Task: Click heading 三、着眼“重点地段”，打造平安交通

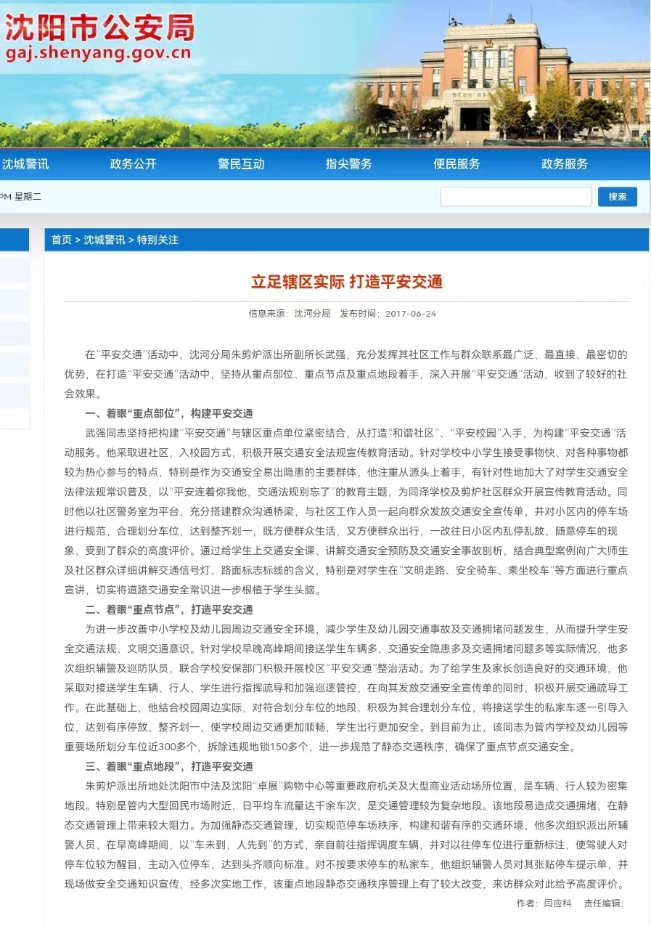Action: pos(169,766)
